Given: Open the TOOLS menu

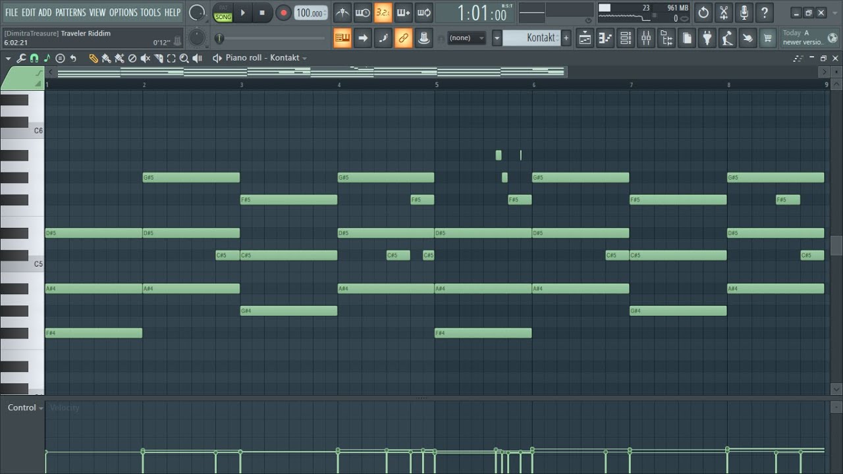Looking at the screenshot, I should [x=150, y=13].
